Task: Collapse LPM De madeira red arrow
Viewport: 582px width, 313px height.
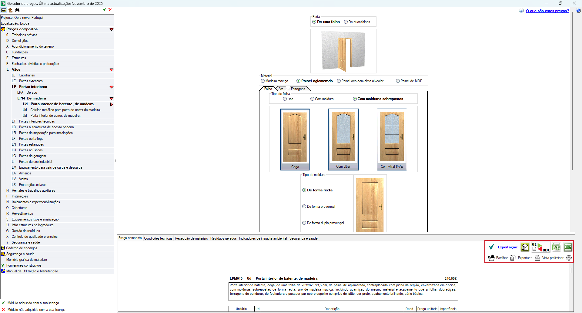Action: point(112,99)
